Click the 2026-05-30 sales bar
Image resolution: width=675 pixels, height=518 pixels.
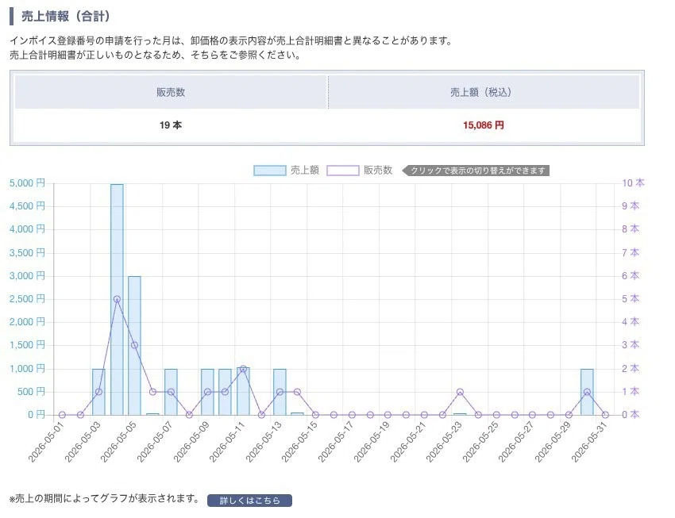point(587,392)
